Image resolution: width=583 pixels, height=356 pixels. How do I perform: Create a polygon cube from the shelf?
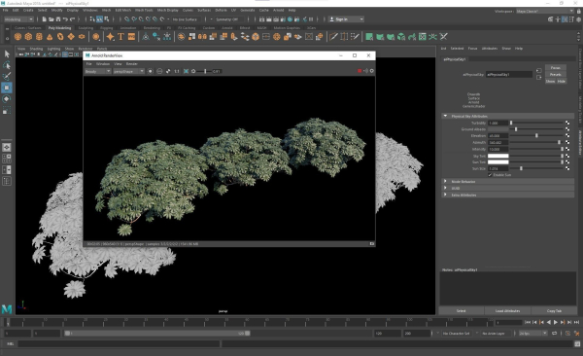[28, 37]
